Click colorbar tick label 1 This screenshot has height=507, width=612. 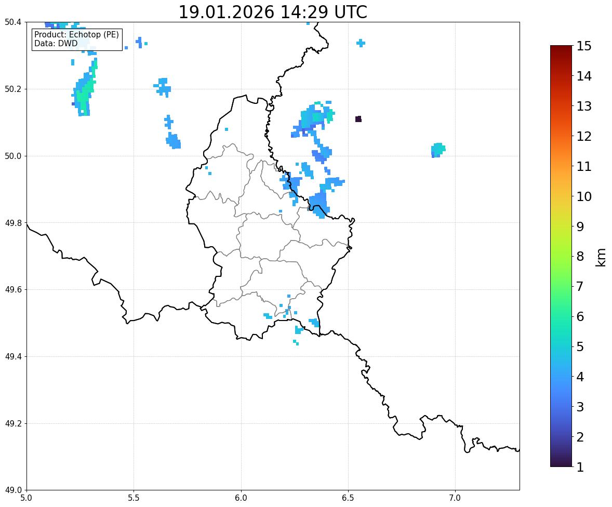(x=580, y=467)
